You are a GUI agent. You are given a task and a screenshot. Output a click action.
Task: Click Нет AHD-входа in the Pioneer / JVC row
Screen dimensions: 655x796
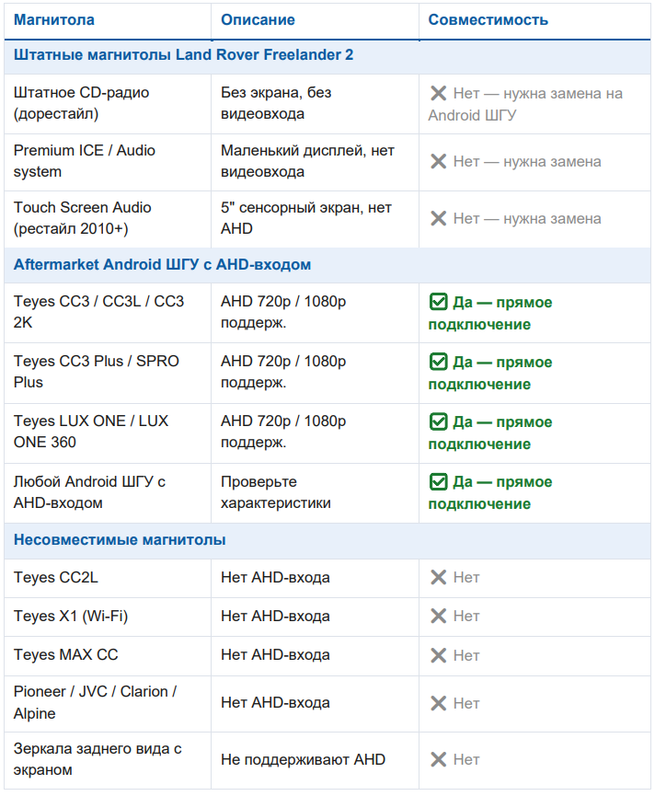[x=275, y=703]
